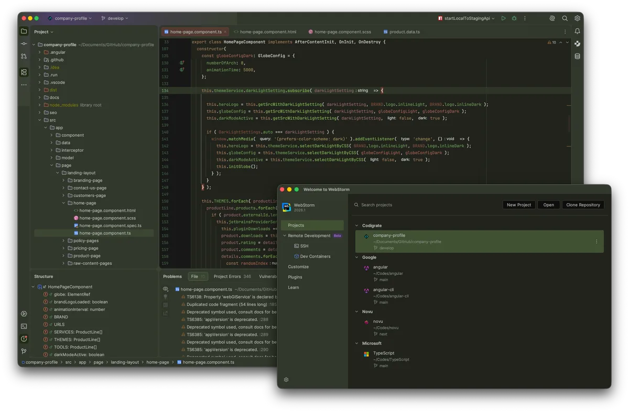Open the Project view selector dropdown
The height and width of the screenshot is (412, 629).
[x=44, y=32]
